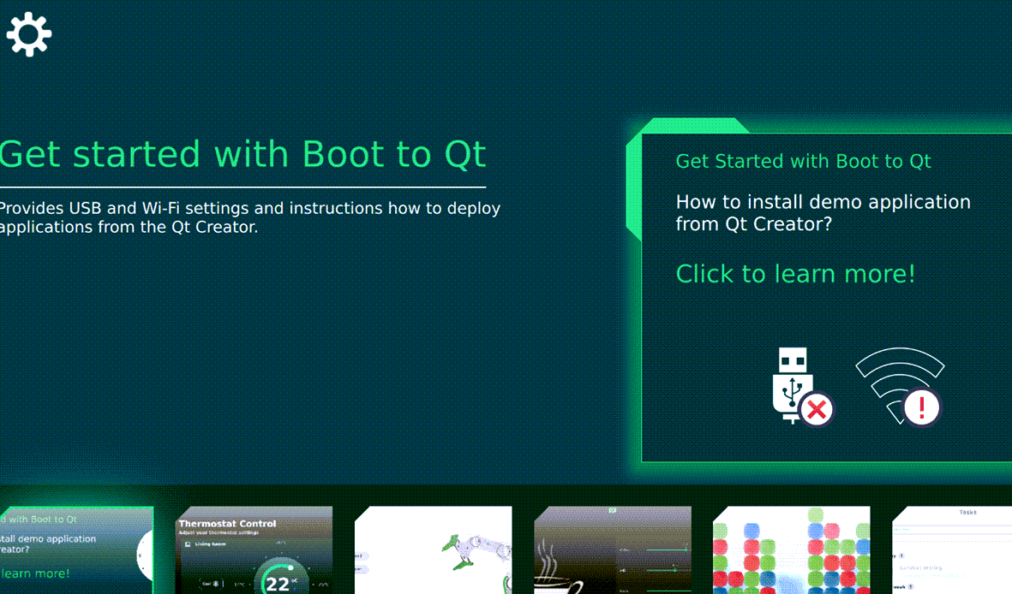Click the red X badge on USB icon
This screenshot has width=1012, height=594.
[817, 409]
